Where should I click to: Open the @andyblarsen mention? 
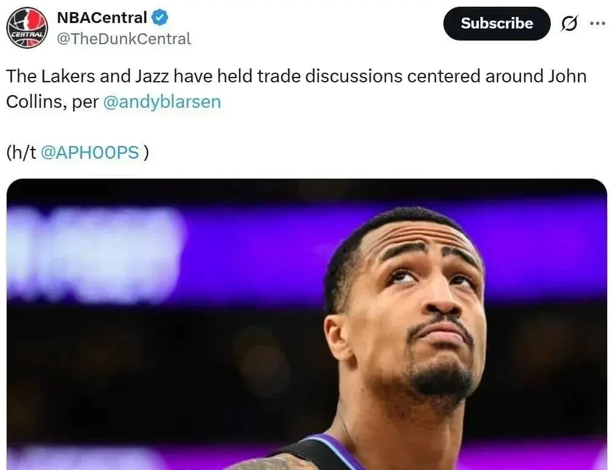pyautogui.click(x=162, y=102)
